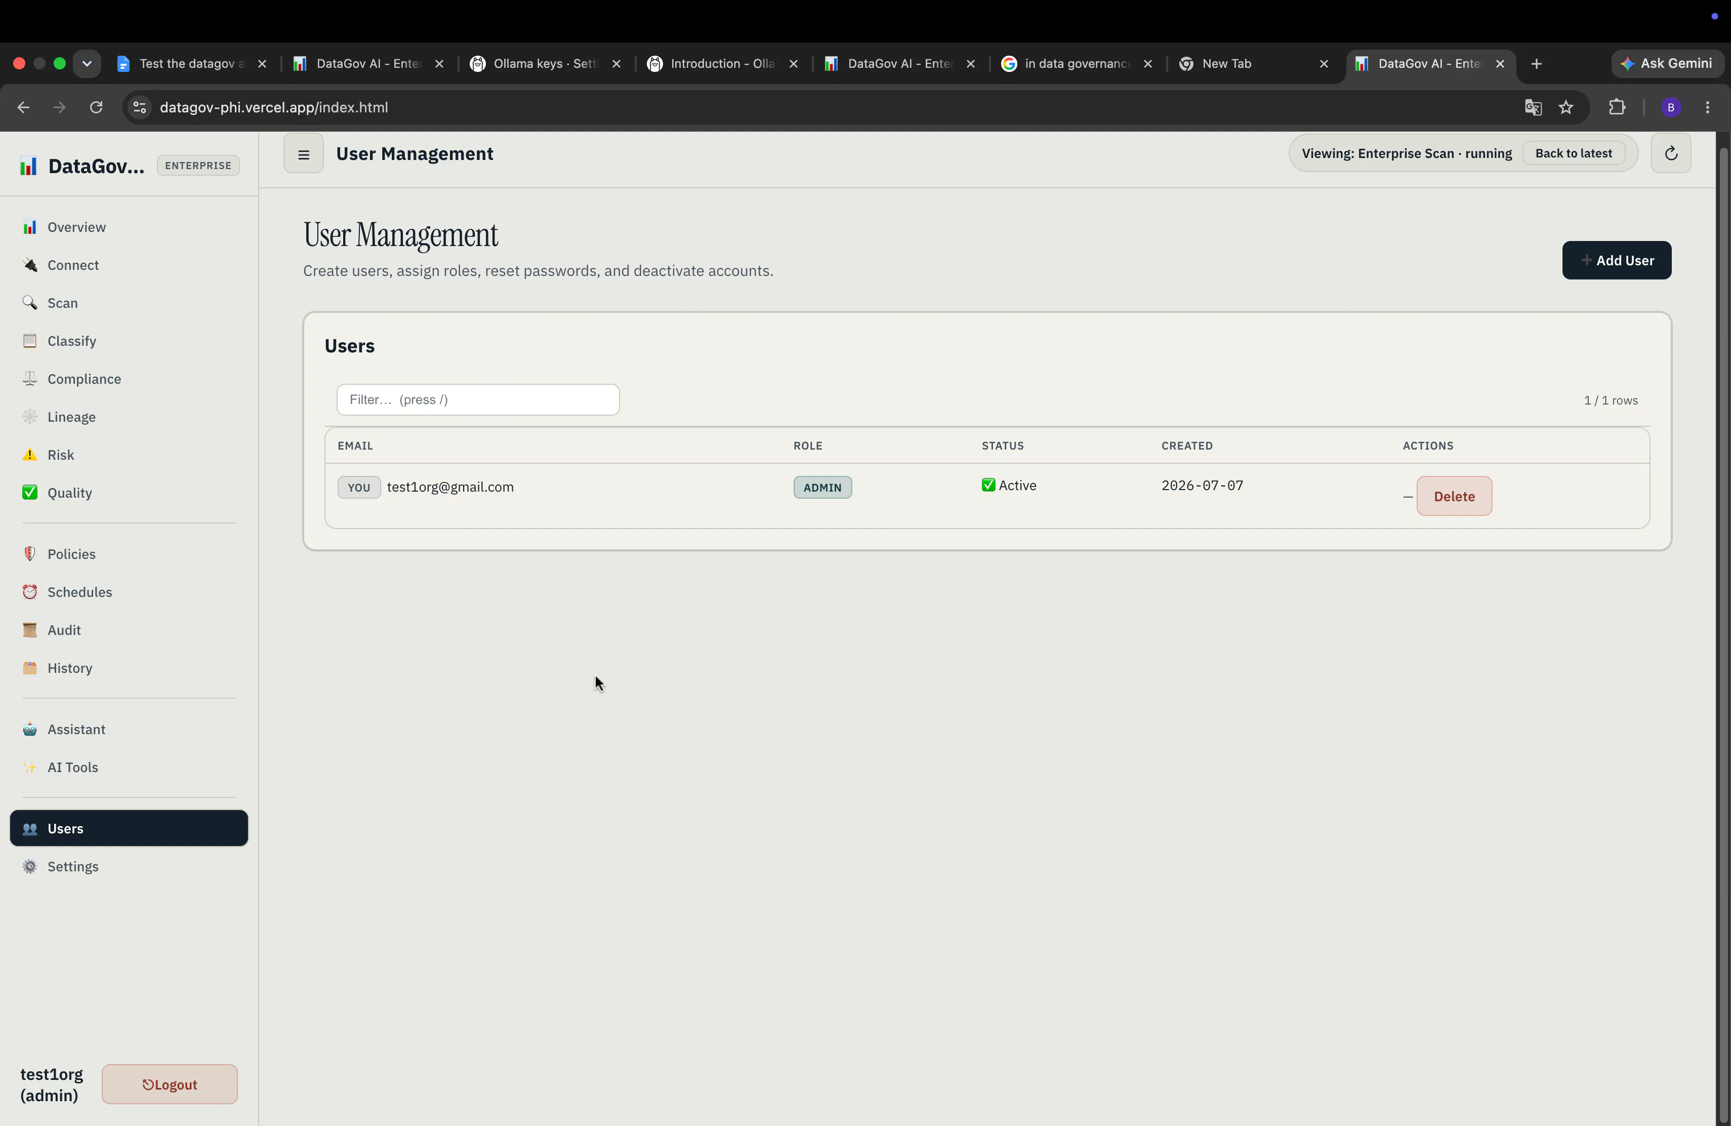The width and height of the screenshot is (1731, 1126).
Task: Click the 'test1org (admin)' account label
Action: (52, 1084)
